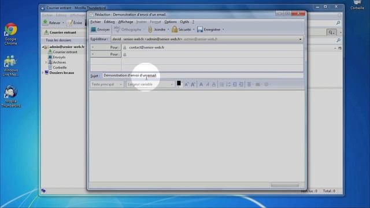The height and width of the screenshot is (208, 370).
Task: Toggle underline formatting
Action: click(214, 84)
